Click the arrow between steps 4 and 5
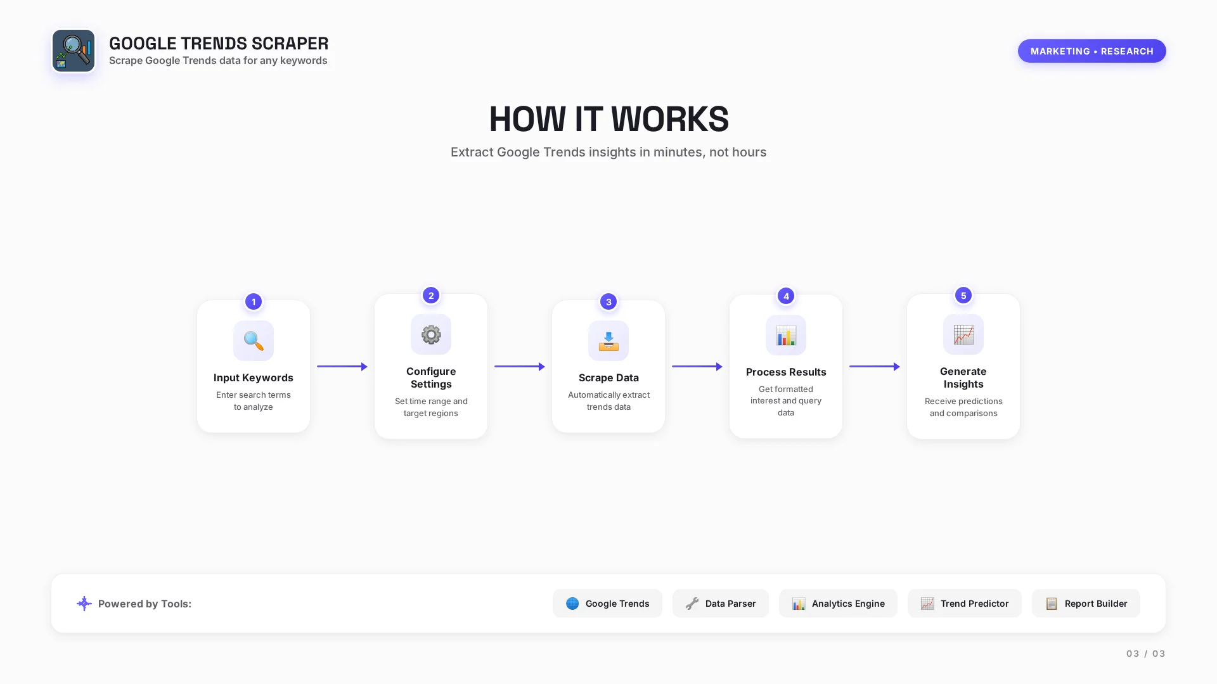The image size is (1217, 684). tap(875, 367)
